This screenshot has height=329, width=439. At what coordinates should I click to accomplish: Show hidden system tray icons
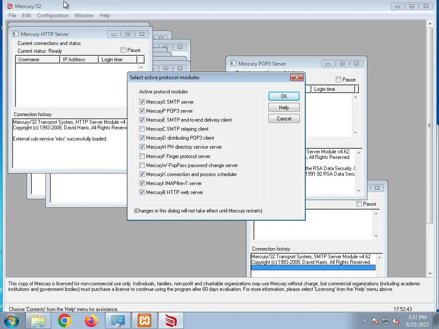point(364,321)
